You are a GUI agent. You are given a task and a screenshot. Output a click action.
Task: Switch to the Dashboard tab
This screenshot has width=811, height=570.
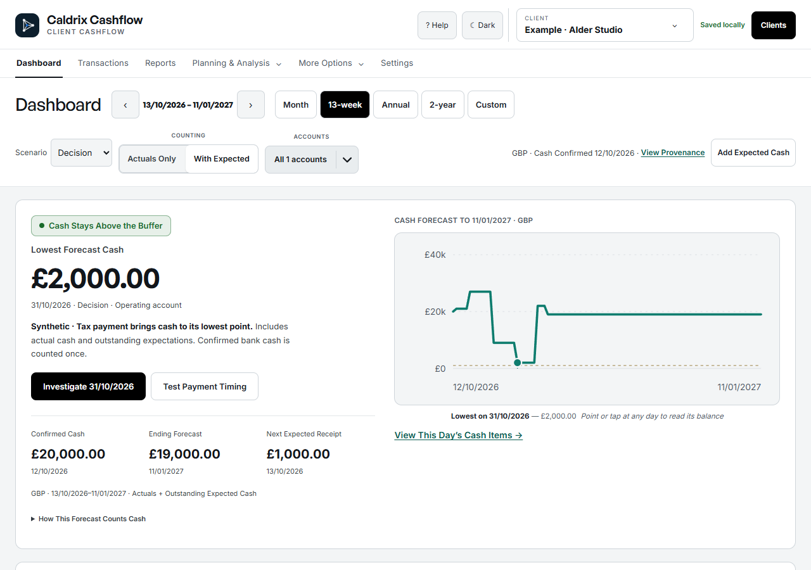39,63
